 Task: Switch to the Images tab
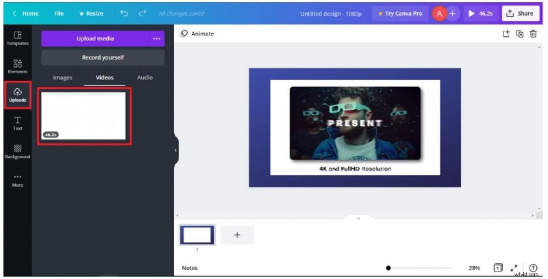tap(62, 77)
